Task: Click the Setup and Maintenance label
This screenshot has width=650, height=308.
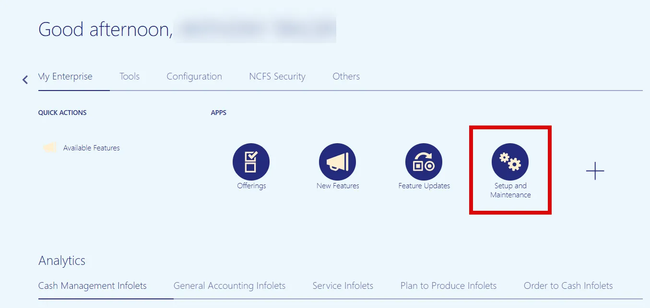Action: click(510, 190)
